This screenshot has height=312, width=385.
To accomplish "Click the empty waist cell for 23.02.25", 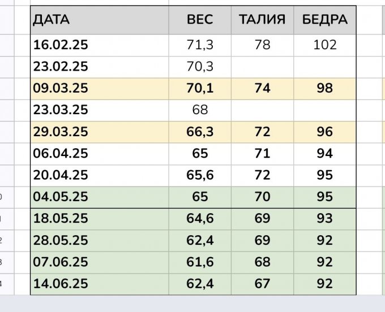I will 262,67.
